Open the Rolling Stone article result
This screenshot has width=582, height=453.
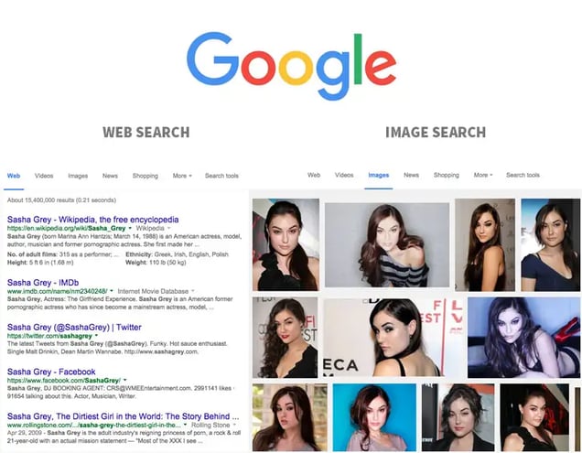tap(123, 416)
